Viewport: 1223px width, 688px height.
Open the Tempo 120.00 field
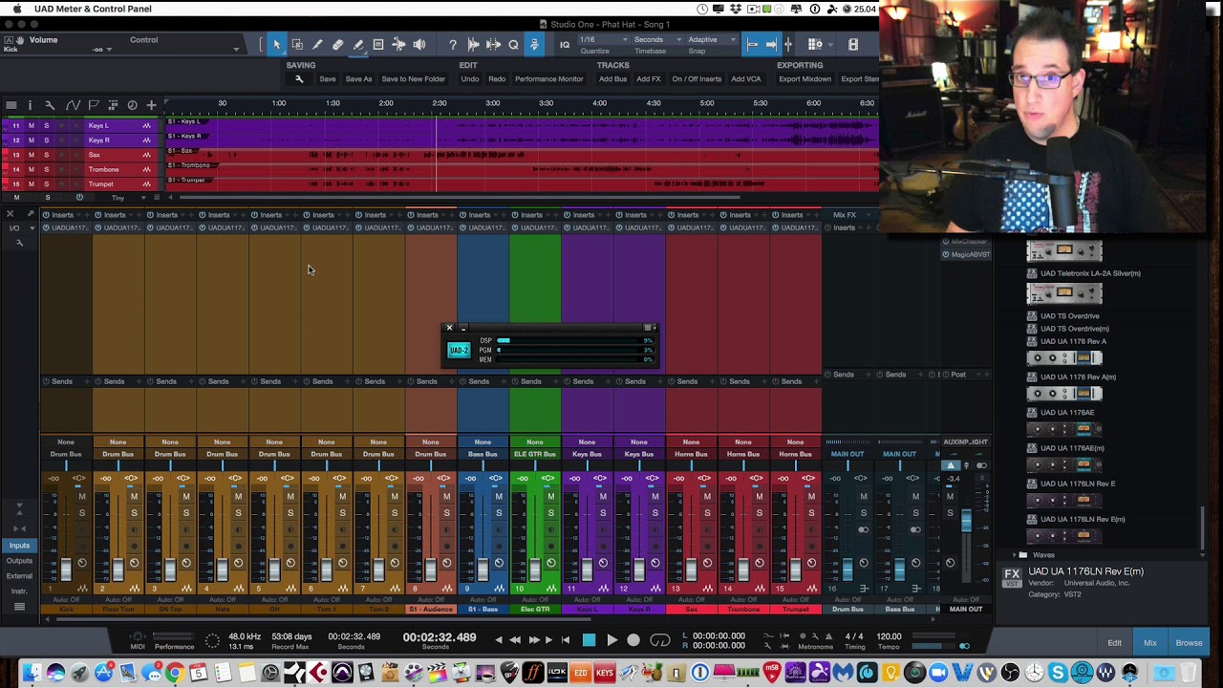890,636
